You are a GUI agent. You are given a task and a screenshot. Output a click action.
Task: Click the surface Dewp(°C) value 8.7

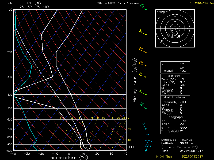[182, 82]
